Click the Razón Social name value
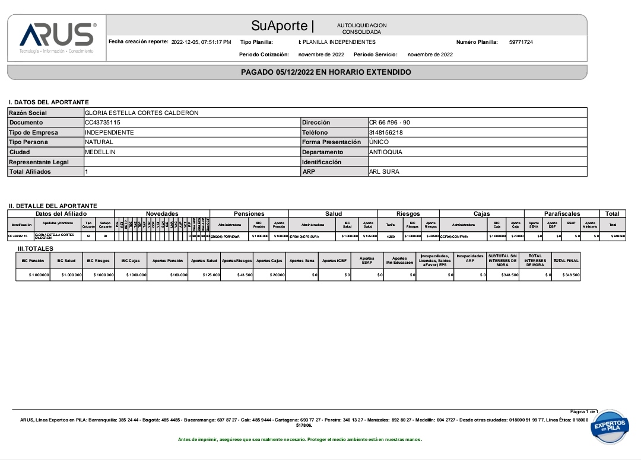The width and height of the screenshot is (641, 460). pyautogui.click(x=142, y=113)
